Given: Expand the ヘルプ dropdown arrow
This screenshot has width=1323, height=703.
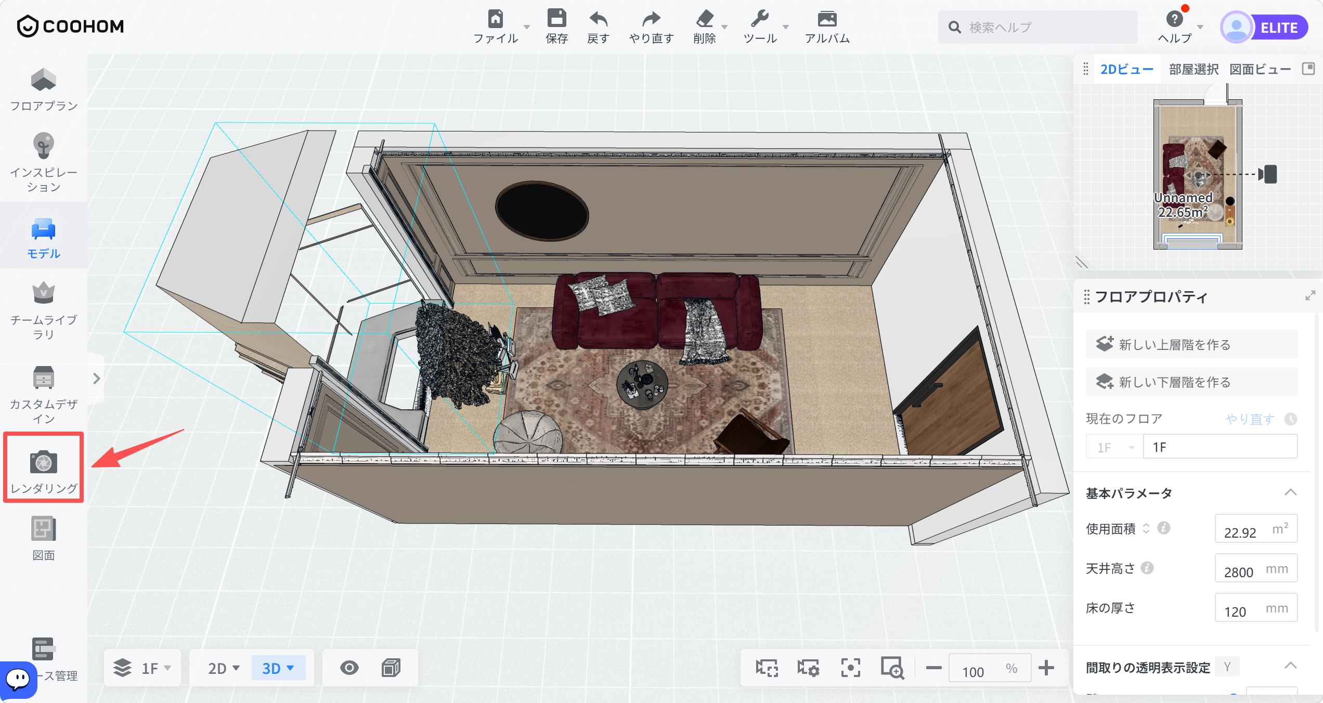Looking at the screenshot, I should tap(1200, 27).
